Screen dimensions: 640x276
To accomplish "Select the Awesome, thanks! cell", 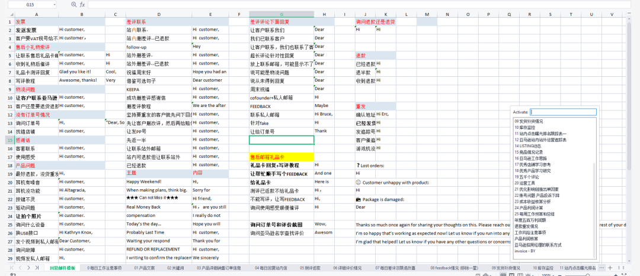I will click(x=82, y=80).
